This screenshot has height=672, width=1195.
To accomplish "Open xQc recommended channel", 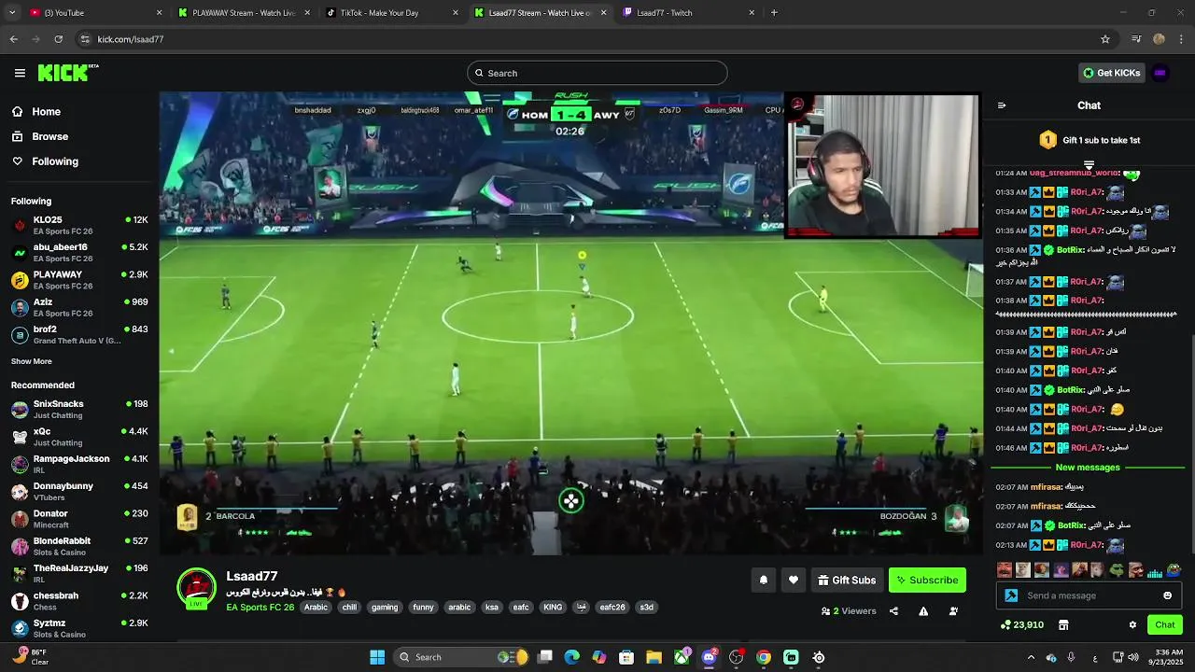I will (79, 436).
